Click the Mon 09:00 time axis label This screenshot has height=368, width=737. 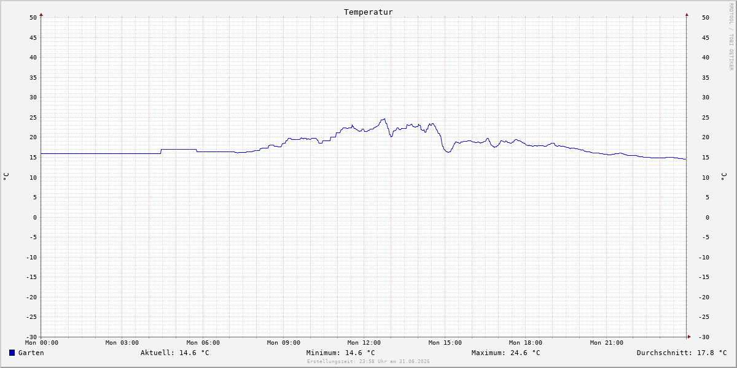(x=284, y=343)
